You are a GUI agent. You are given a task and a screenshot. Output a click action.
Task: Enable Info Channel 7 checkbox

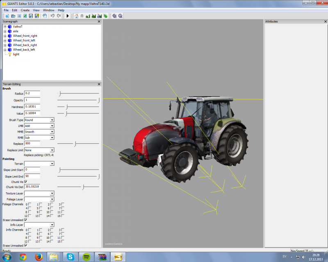(63, 234)
